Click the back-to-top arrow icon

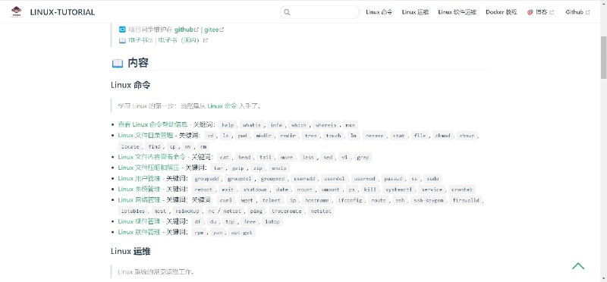578,266
